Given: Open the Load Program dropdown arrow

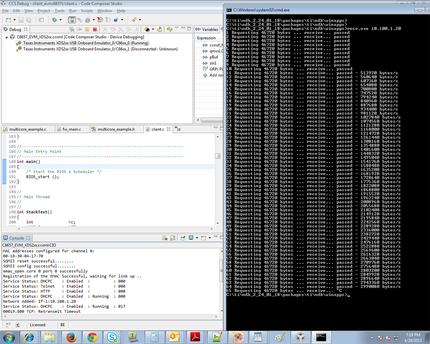Looking at the screenshot, I should [x=94, y=20].
